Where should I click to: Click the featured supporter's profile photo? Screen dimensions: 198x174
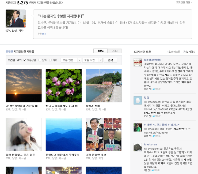(16, 18)
